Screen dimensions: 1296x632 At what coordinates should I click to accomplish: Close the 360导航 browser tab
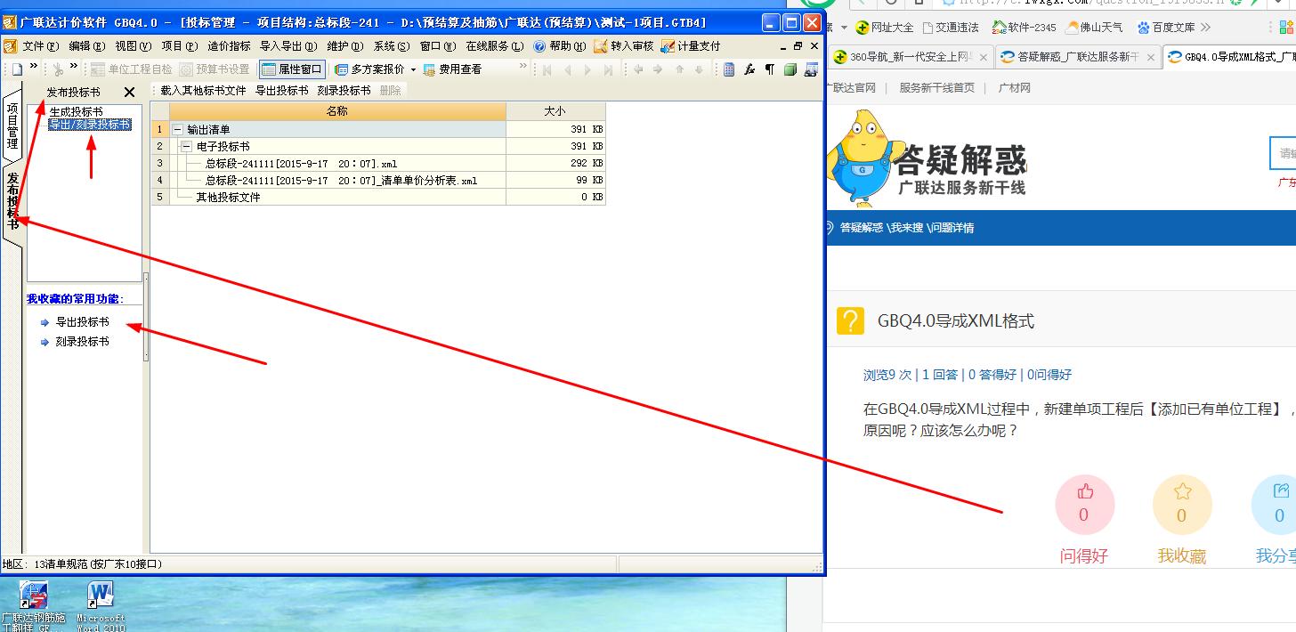click(x=983, y=57)
